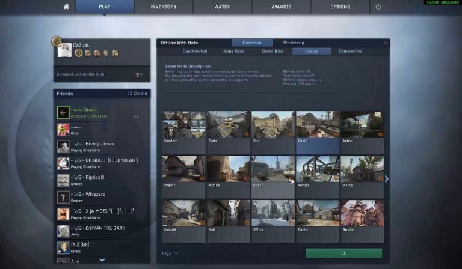The height and width of the screenshot is (269, 462).
Task: Close the Offline With Bots panel
Action: click(x=386, y=43)
